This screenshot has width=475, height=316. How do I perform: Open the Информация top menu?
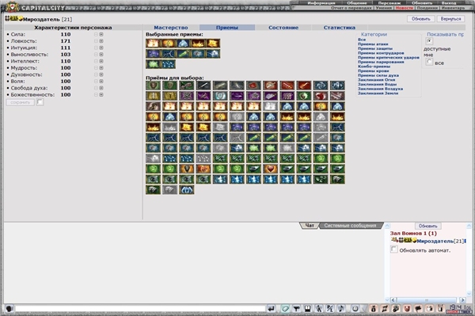[x=321, y=2]
